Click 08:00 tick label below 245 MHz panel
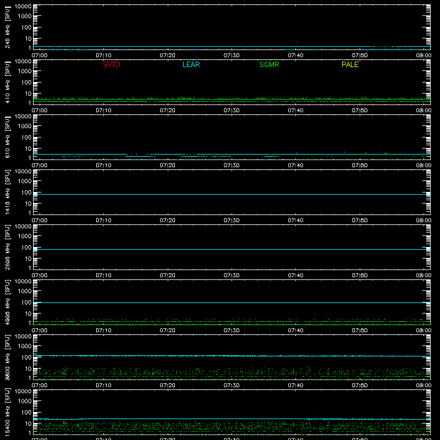 pos(424,56)
